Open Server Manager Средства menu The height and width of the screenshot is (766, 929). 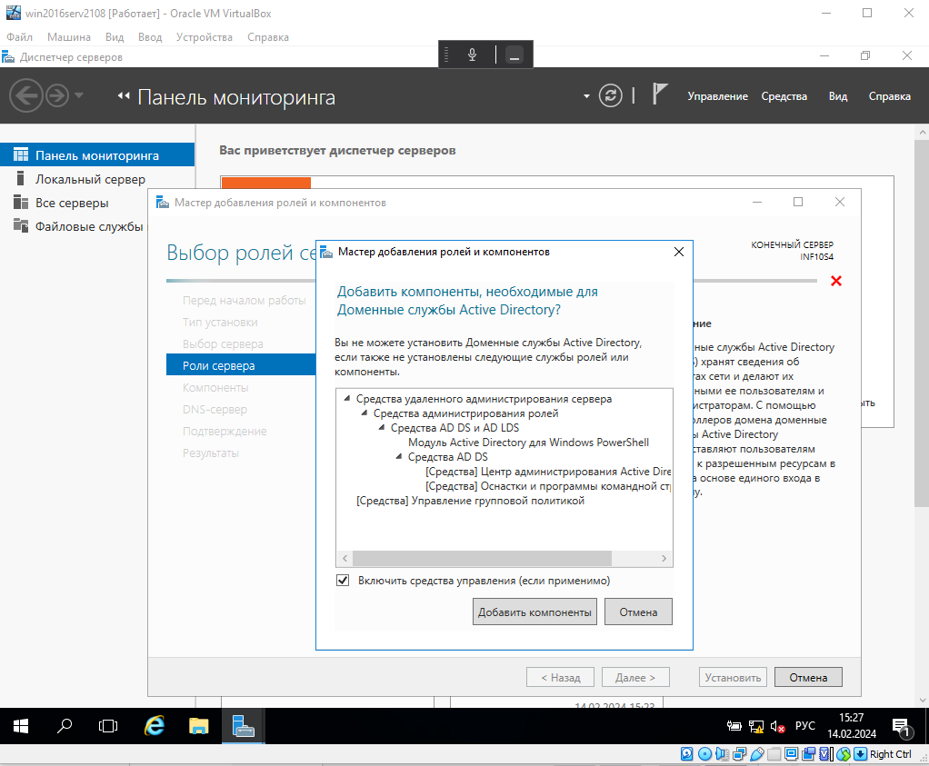tap(784, 96)
